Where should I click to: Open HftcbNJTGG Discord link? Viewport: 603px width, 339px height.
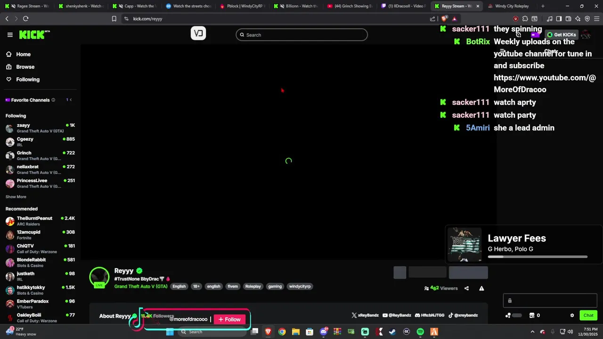[429, 315]
